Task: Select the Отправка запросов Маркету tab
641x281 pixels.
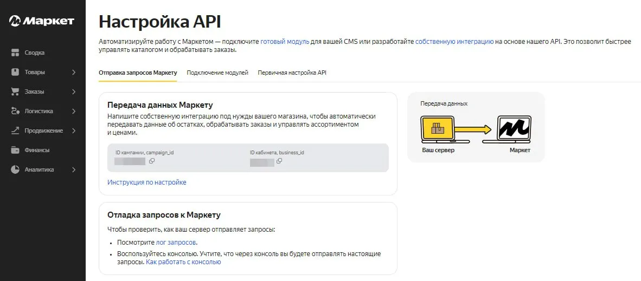Action: click(x=138, y=73)
